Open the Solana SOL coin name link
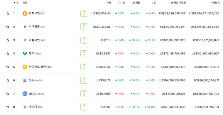 (x=36, y=80)
